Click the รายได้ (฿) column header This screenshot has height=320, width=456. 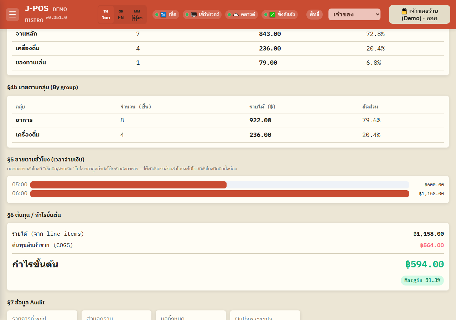[x=262, y=107]
